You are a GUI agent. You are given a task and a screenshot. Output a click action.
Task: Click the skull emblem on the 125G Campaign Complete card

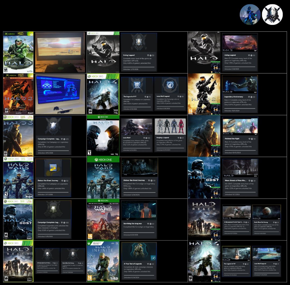[53, 126]
